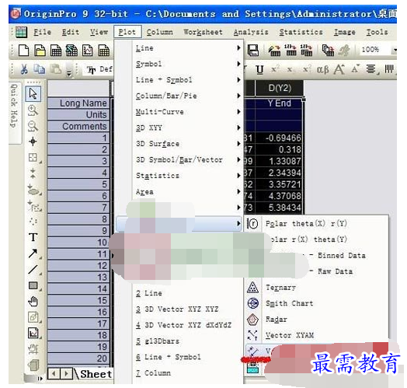407x388 pixels.
Task: Select the Pointer tool
Action: pyautogui.click(x=33, y=93)
